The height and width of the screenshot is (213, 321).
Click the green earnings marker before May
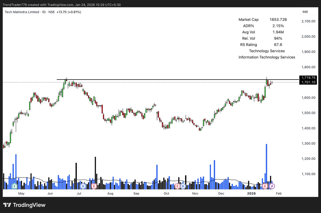click(15, 186)
